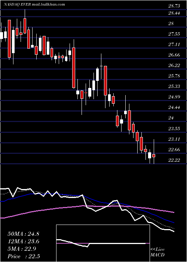Select the 23.55 price axis label
Image resolution: width=187 pixels, height=262 pixels.
[174, 128]
